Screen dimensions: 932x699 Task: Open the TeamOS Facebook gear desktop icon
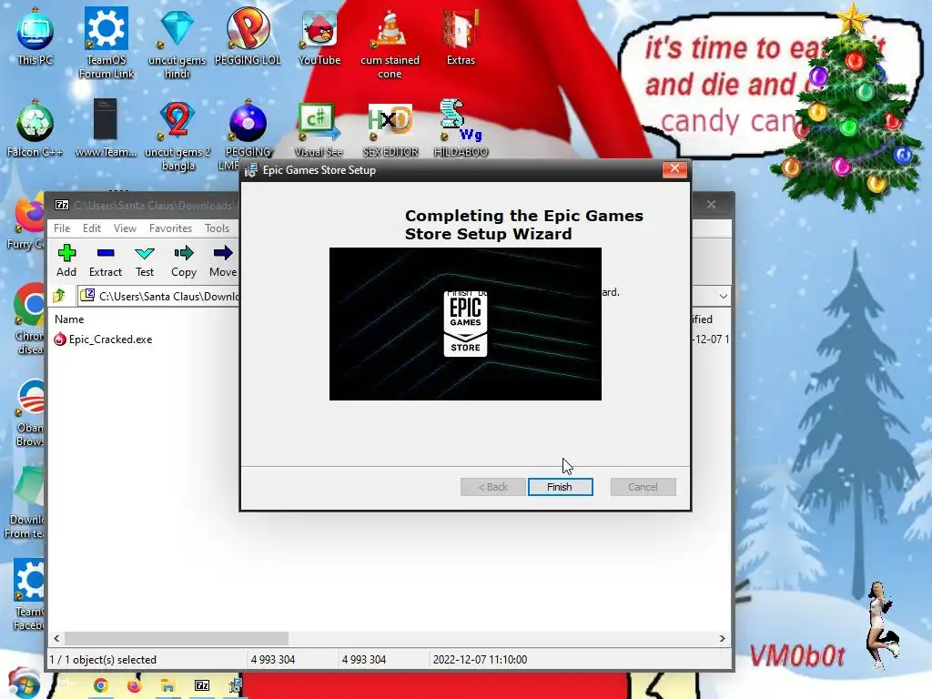(x=30, y=593)
